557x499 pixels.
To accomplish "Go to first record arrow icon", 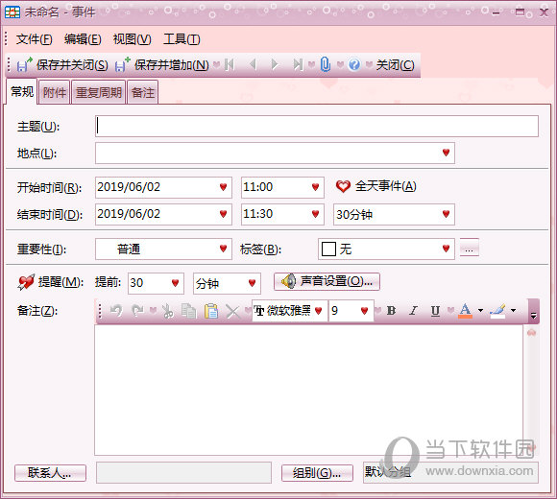I will tap(230, 64).
